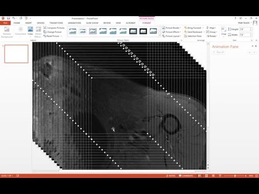The width and height of the screenshot is (259, 194).
Task: Click the zoom slider handle
Action: point(235,176)
